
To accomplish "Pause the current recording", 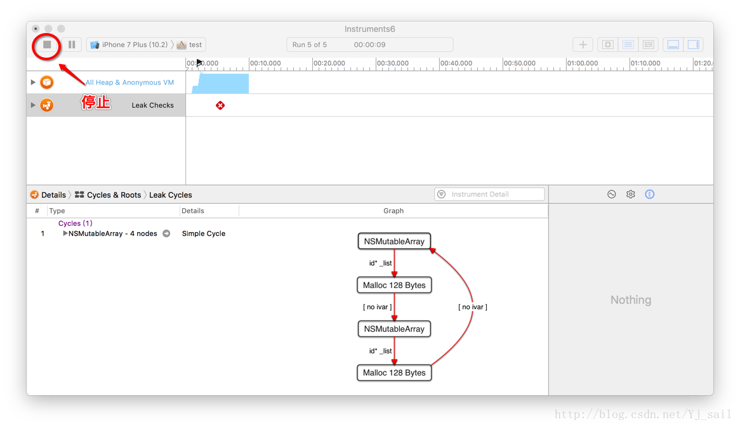I will pyautogui.click(x=72, y=44).
